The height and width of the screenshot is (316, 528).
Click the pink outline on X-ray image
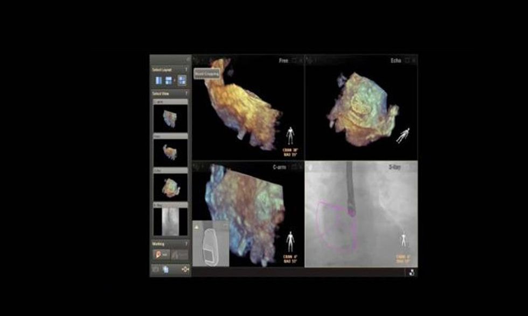tap(337, 227)
